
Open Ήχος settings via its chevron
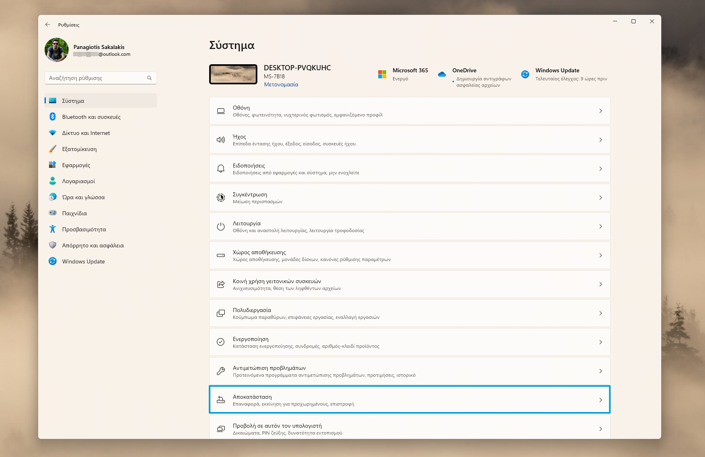click(600, 140)
